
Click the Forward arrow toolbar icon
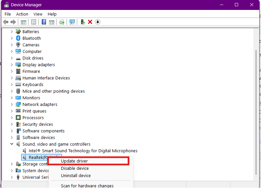pyautogui.click(x=13, y=22)
